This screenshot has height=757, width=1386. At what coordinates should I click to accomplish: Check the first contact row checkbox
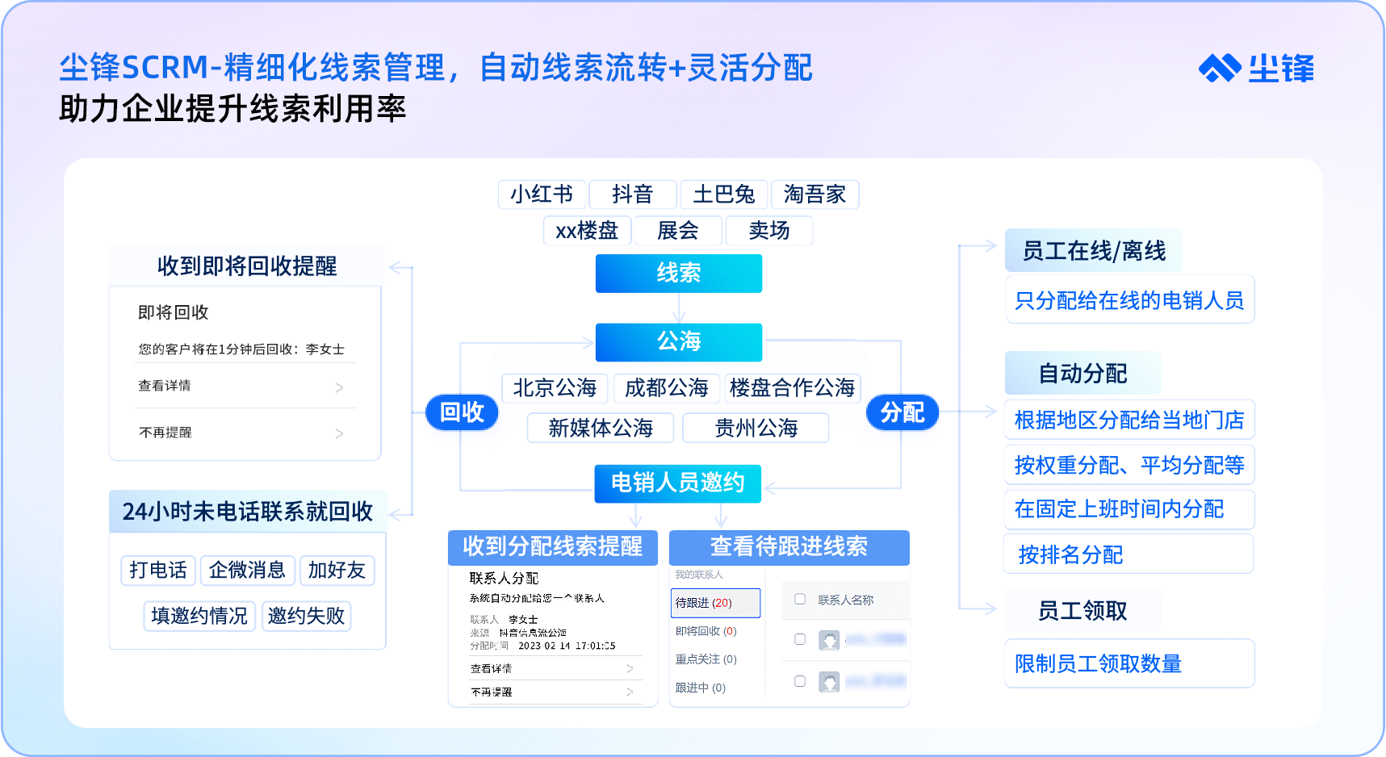pos(800,639)
